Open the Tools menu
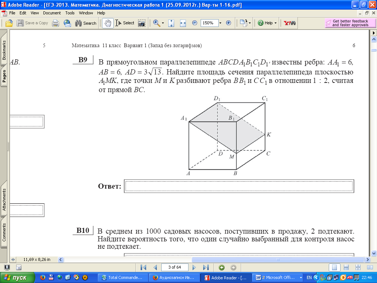Image resolution: width=377 pixels, height=283 pixels. [x=70, y=13]
